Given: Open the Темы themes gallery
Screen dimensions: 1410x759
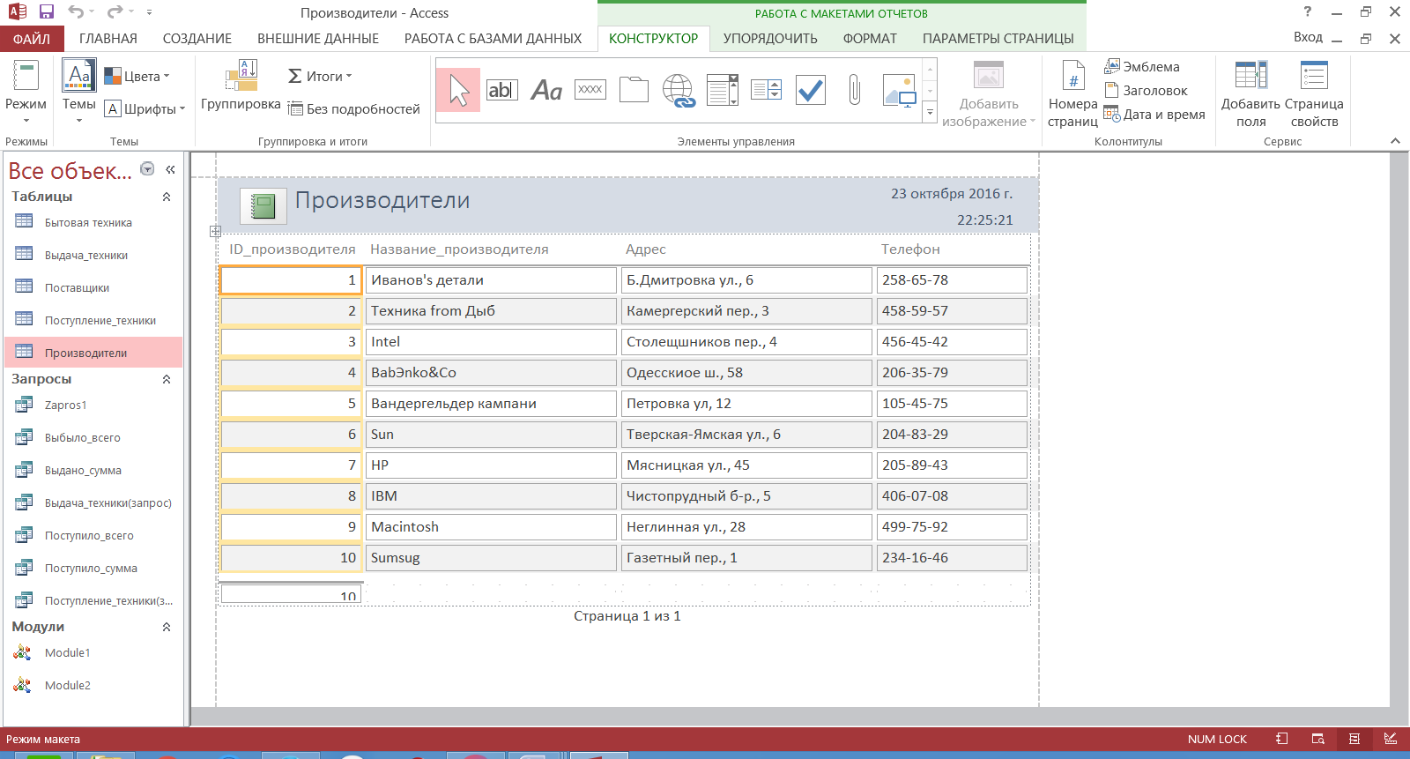Looking at the screenshot, I should pyautogui.click(x=78, y=93).
